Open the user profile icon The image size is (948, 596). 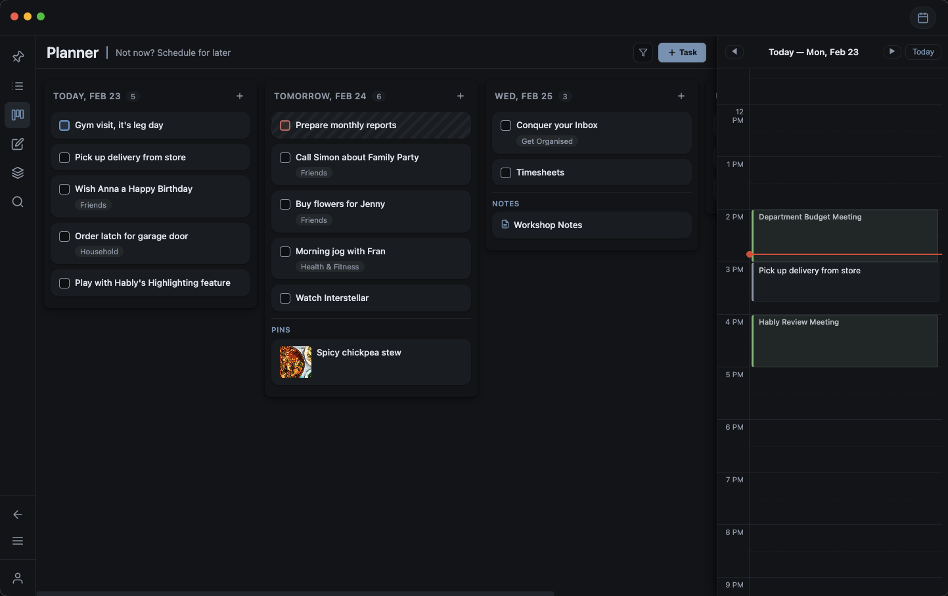click(x=18, y=578)
